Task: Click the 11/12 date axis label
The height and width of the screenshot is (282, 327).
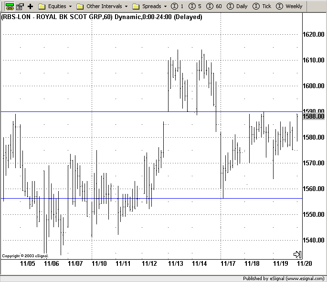Action: (149, 264)
